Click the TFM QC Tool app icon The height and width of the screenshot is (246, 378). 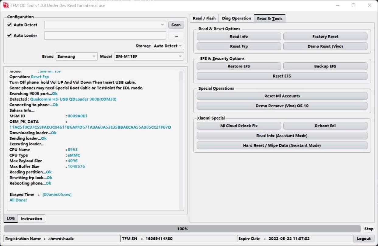pos(5,5)
